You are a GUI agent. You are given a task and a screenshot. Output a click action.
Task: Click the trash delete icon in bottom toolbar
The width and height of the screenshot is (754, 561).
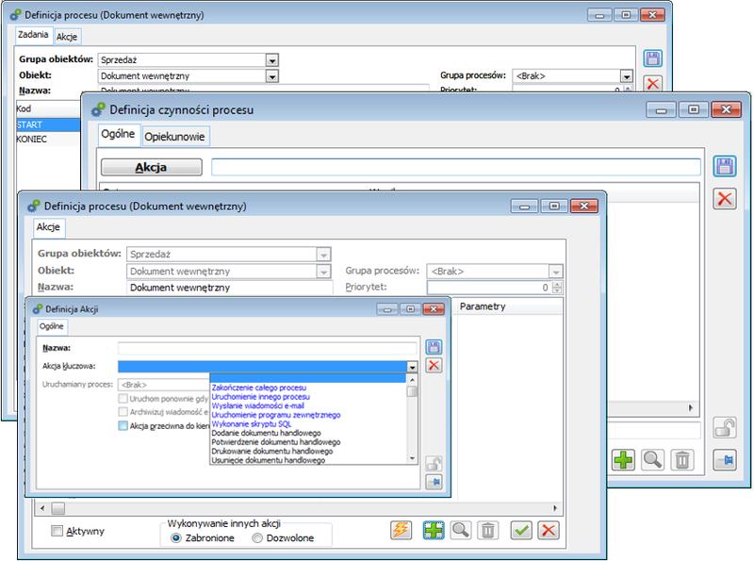pyautogui.click(x=487, y=530)
